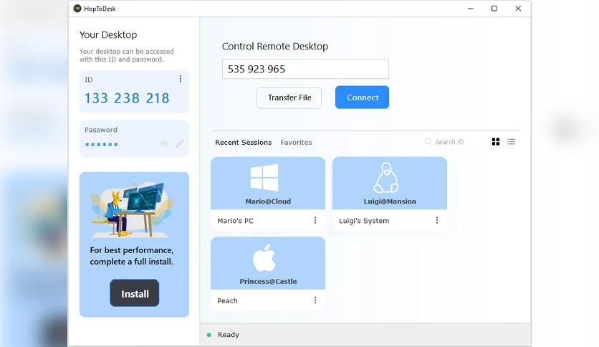Open Peach session three-dot options menu

(315, 300)
